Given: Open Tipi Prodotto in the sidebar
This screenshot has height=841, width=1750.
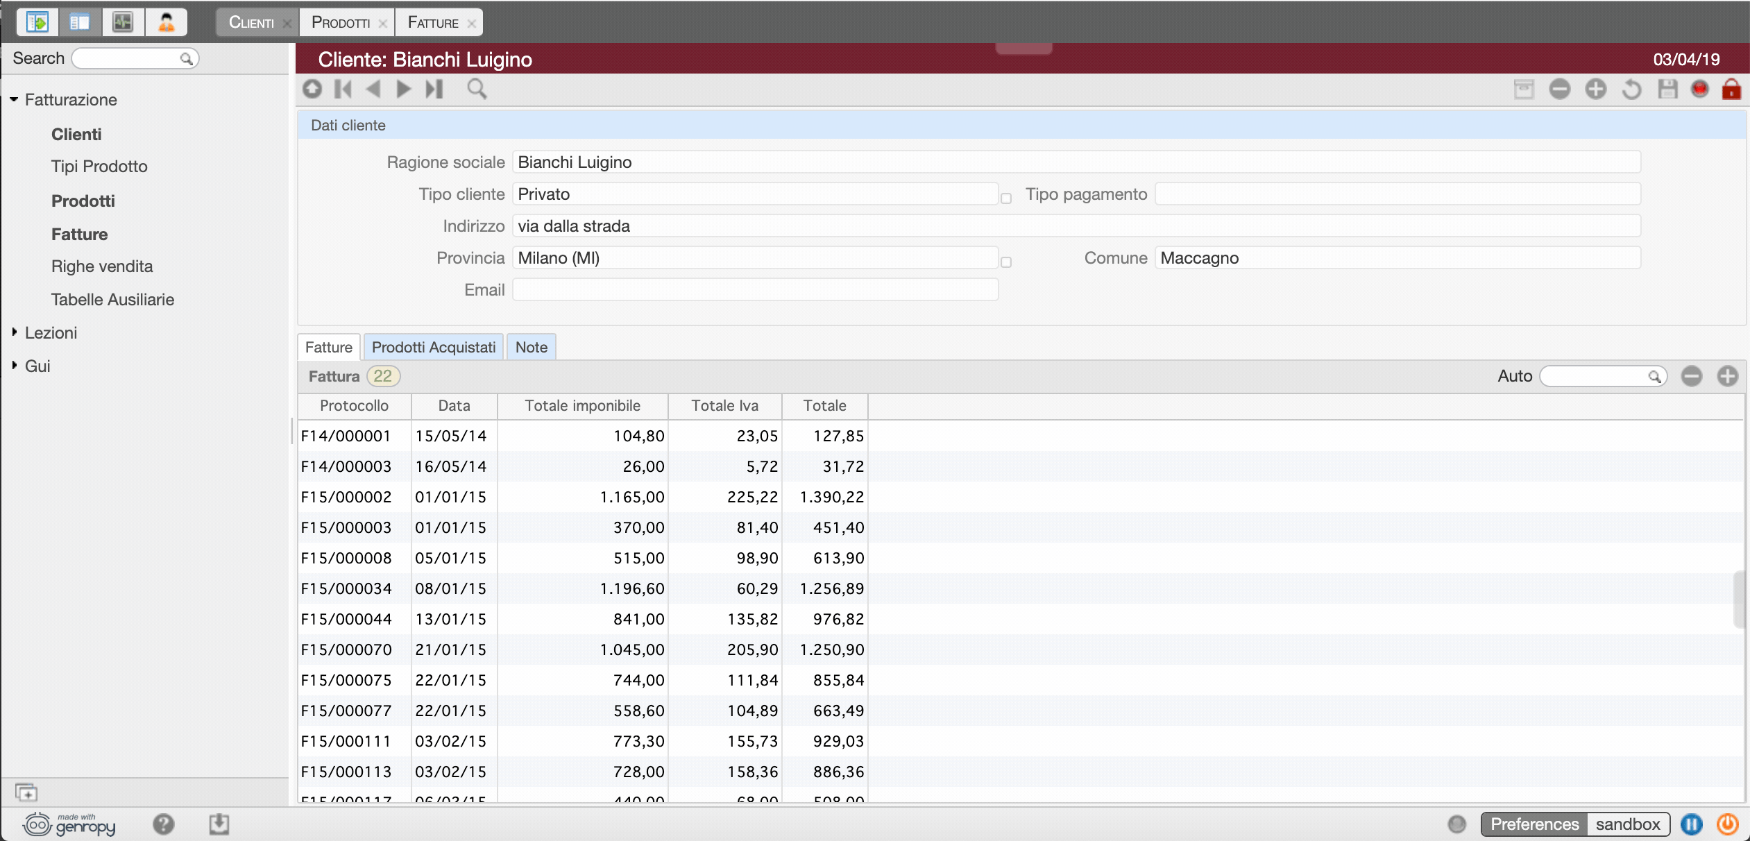Looking at the screenshot, I should (x=99, y=167).
